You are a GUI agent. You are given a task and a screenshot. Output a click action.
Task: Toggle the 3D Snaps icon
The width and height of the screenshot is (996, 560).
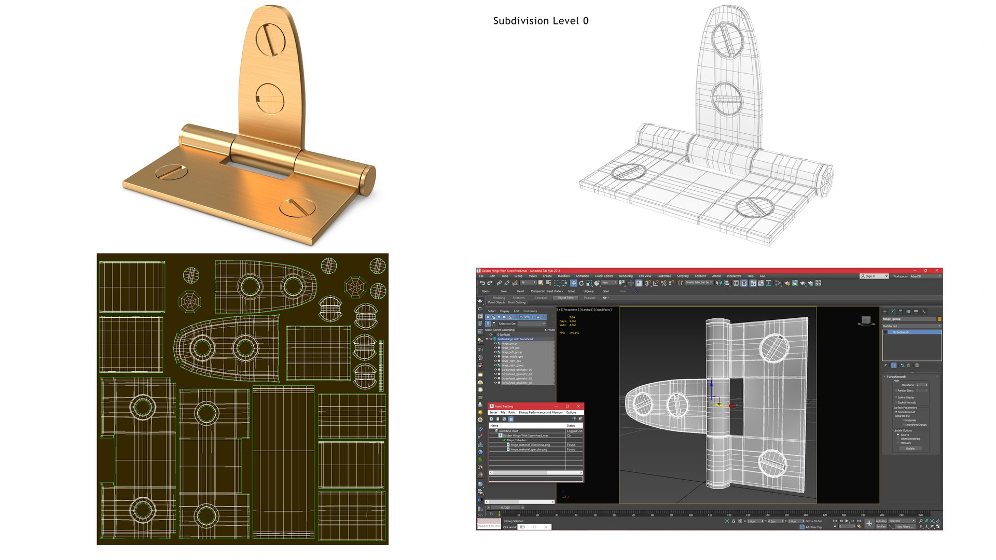tap(648, 283)
